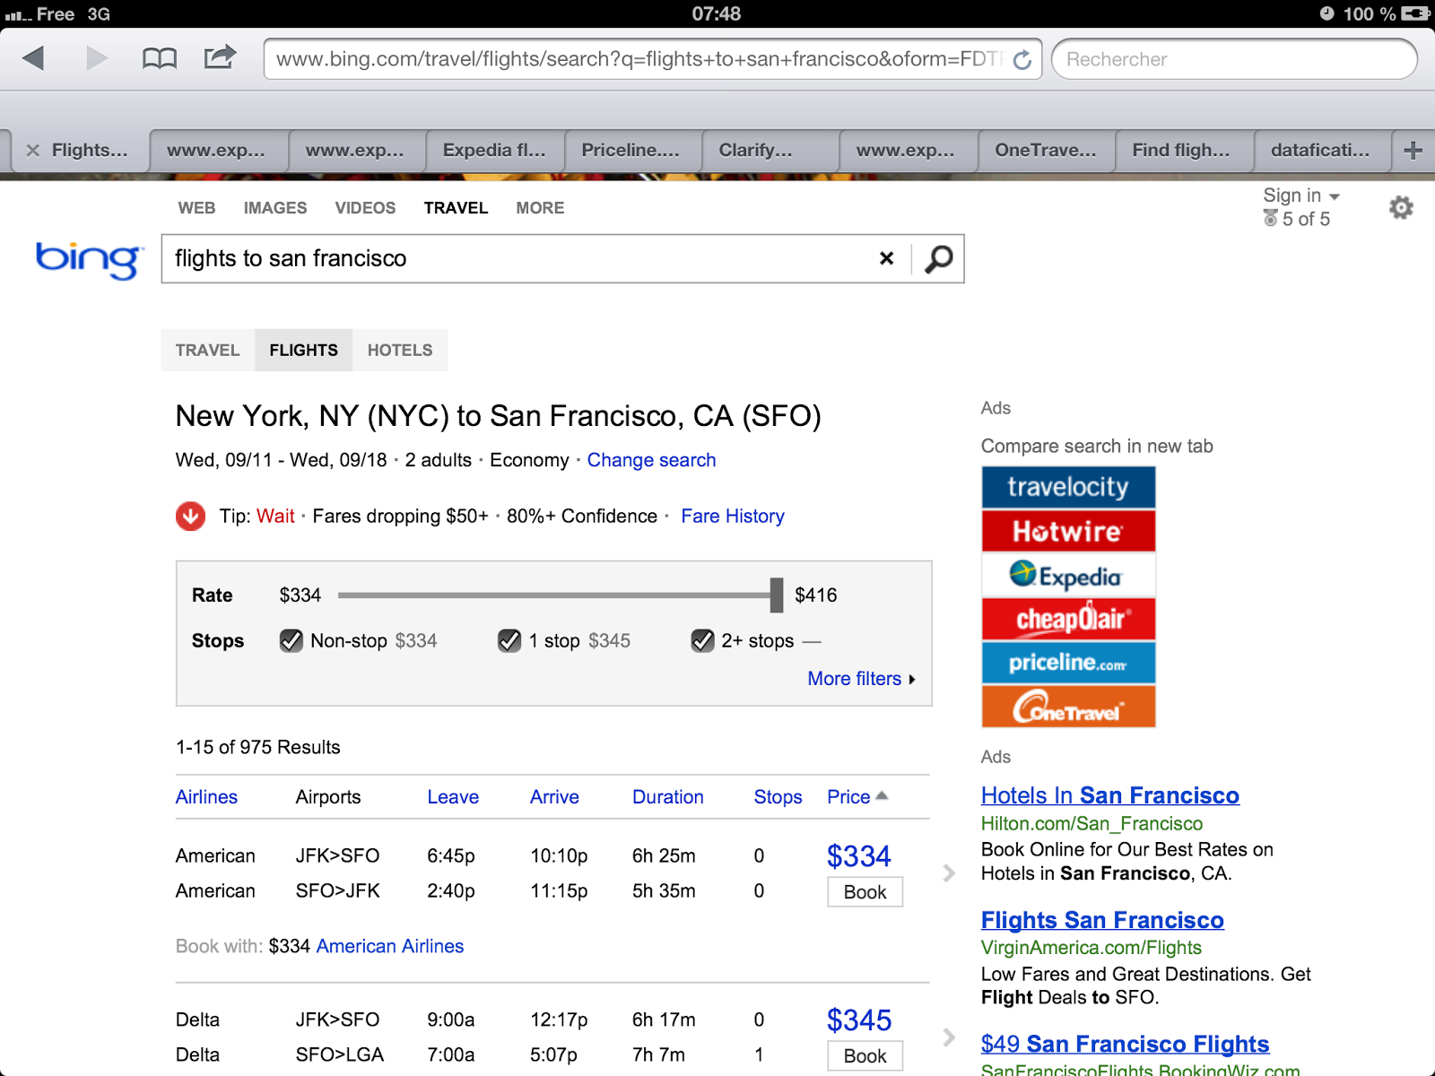Open the Expedia comparison logo
This screenshot has height=1076, width=1435.
pyautogui.click(x=1068, y=575)
